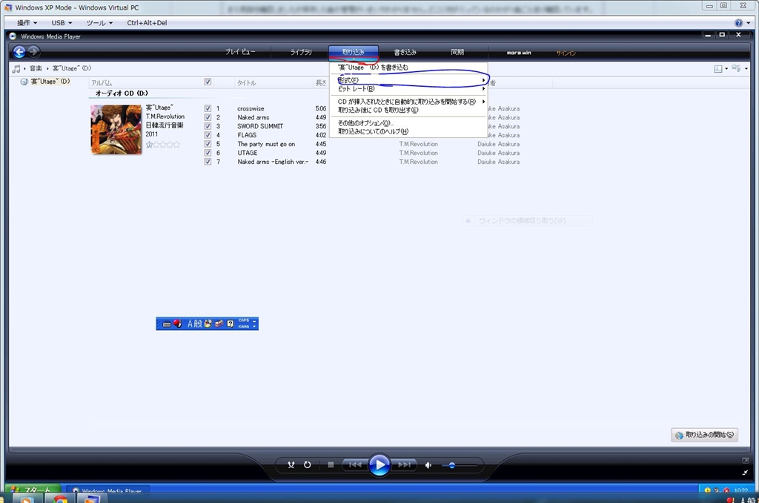The width and height of the screenshot is (759, 503).
Task: Click the IME conversion mode 般 icon
Action: tap(199, 323)
